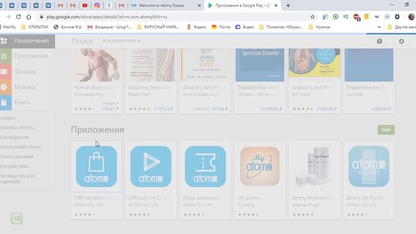Open the Блинов Ф.А. bookmark
This screenshot has height=234, width=416.
pos(68,27)
